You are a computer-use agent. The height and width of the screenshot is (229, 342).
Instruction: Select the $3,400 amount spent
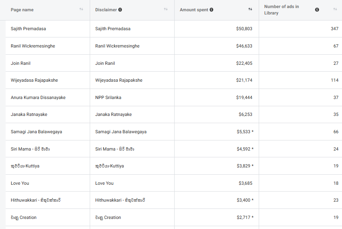243,200
